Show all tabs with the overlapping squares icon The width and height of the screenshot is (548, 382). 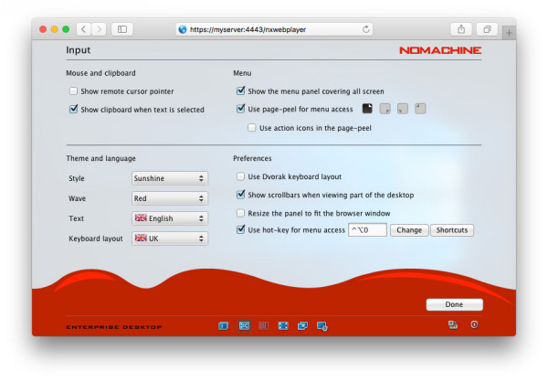tap(487, 29)
